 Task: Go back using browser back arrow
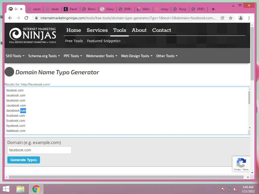click(10, 18)
